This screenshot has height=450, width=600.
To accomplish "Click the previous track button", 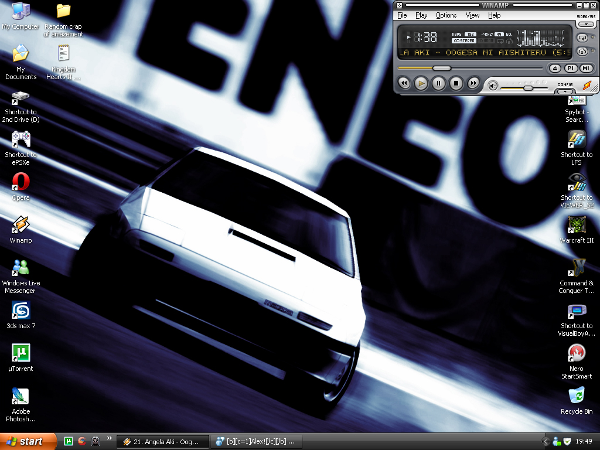I will 404,83.
